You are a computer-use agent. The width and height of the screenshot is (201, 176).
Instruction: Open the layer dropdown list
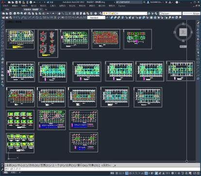[x=125, y=14]
